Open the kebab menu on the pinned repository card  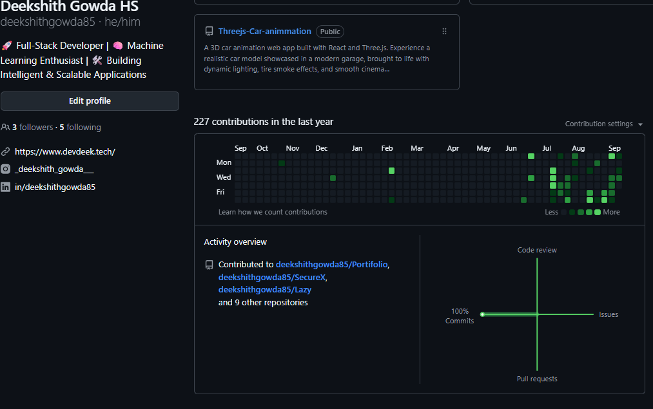coord(443,30)
